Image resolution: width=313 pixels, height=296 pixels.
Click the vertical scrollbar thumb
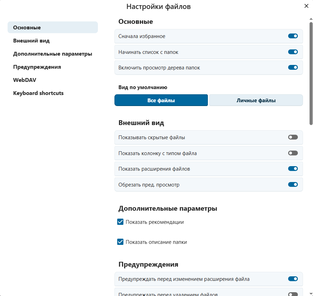click(x=311, y=73)
